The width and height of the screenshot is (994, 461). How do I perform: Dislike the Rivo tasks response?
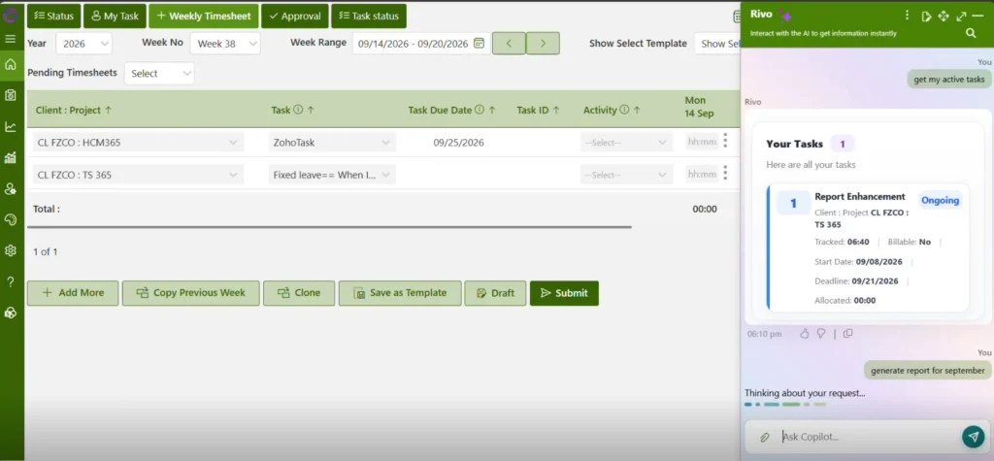click(x=821, y=334)
